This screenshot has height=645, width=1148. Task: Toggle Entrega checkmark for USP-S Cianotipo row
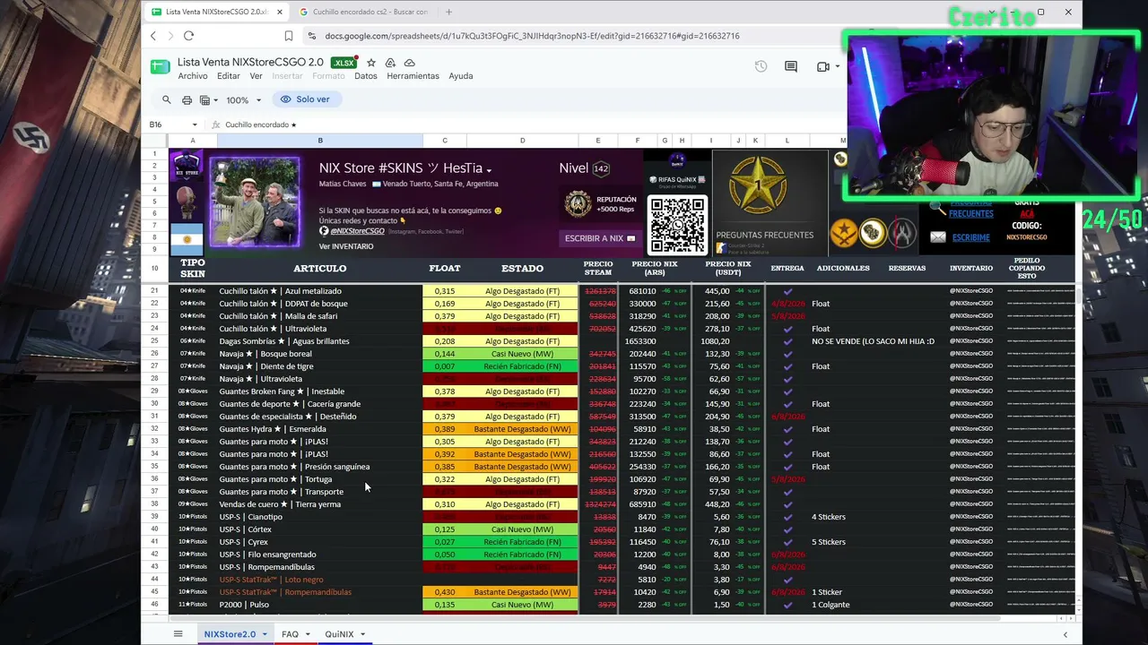787,517
